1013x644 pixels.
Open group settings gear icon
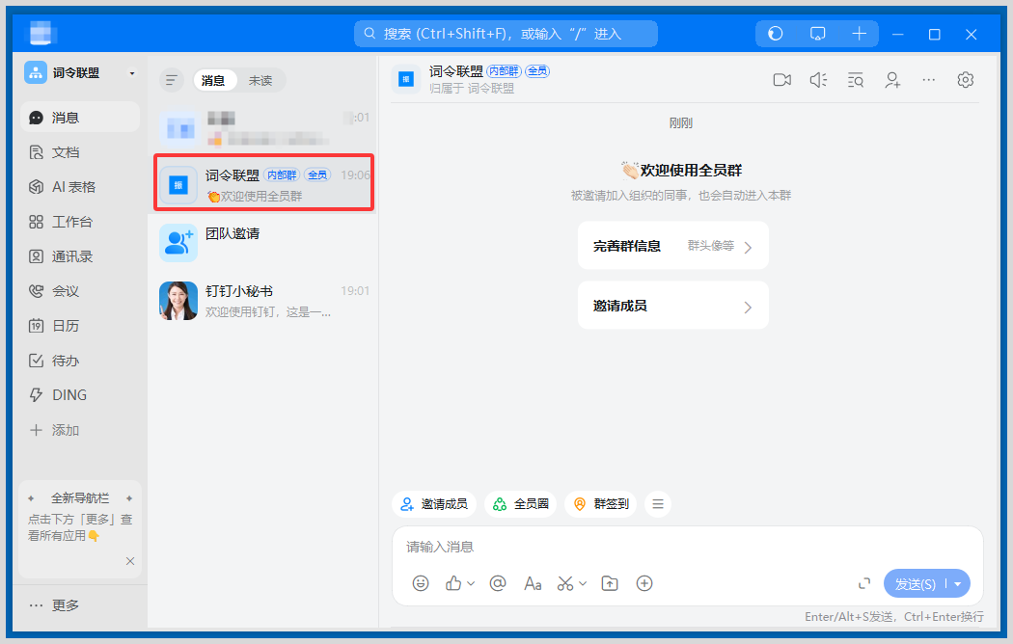point(965,80)
